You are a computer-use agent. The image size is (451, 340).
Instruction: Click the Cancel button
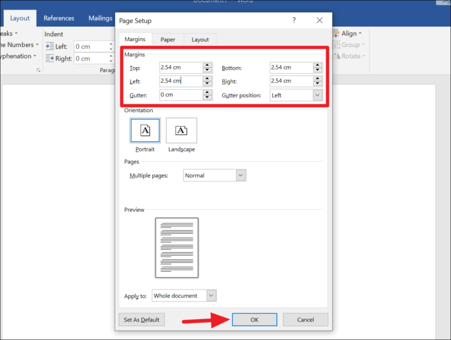[x=305, y=320]
